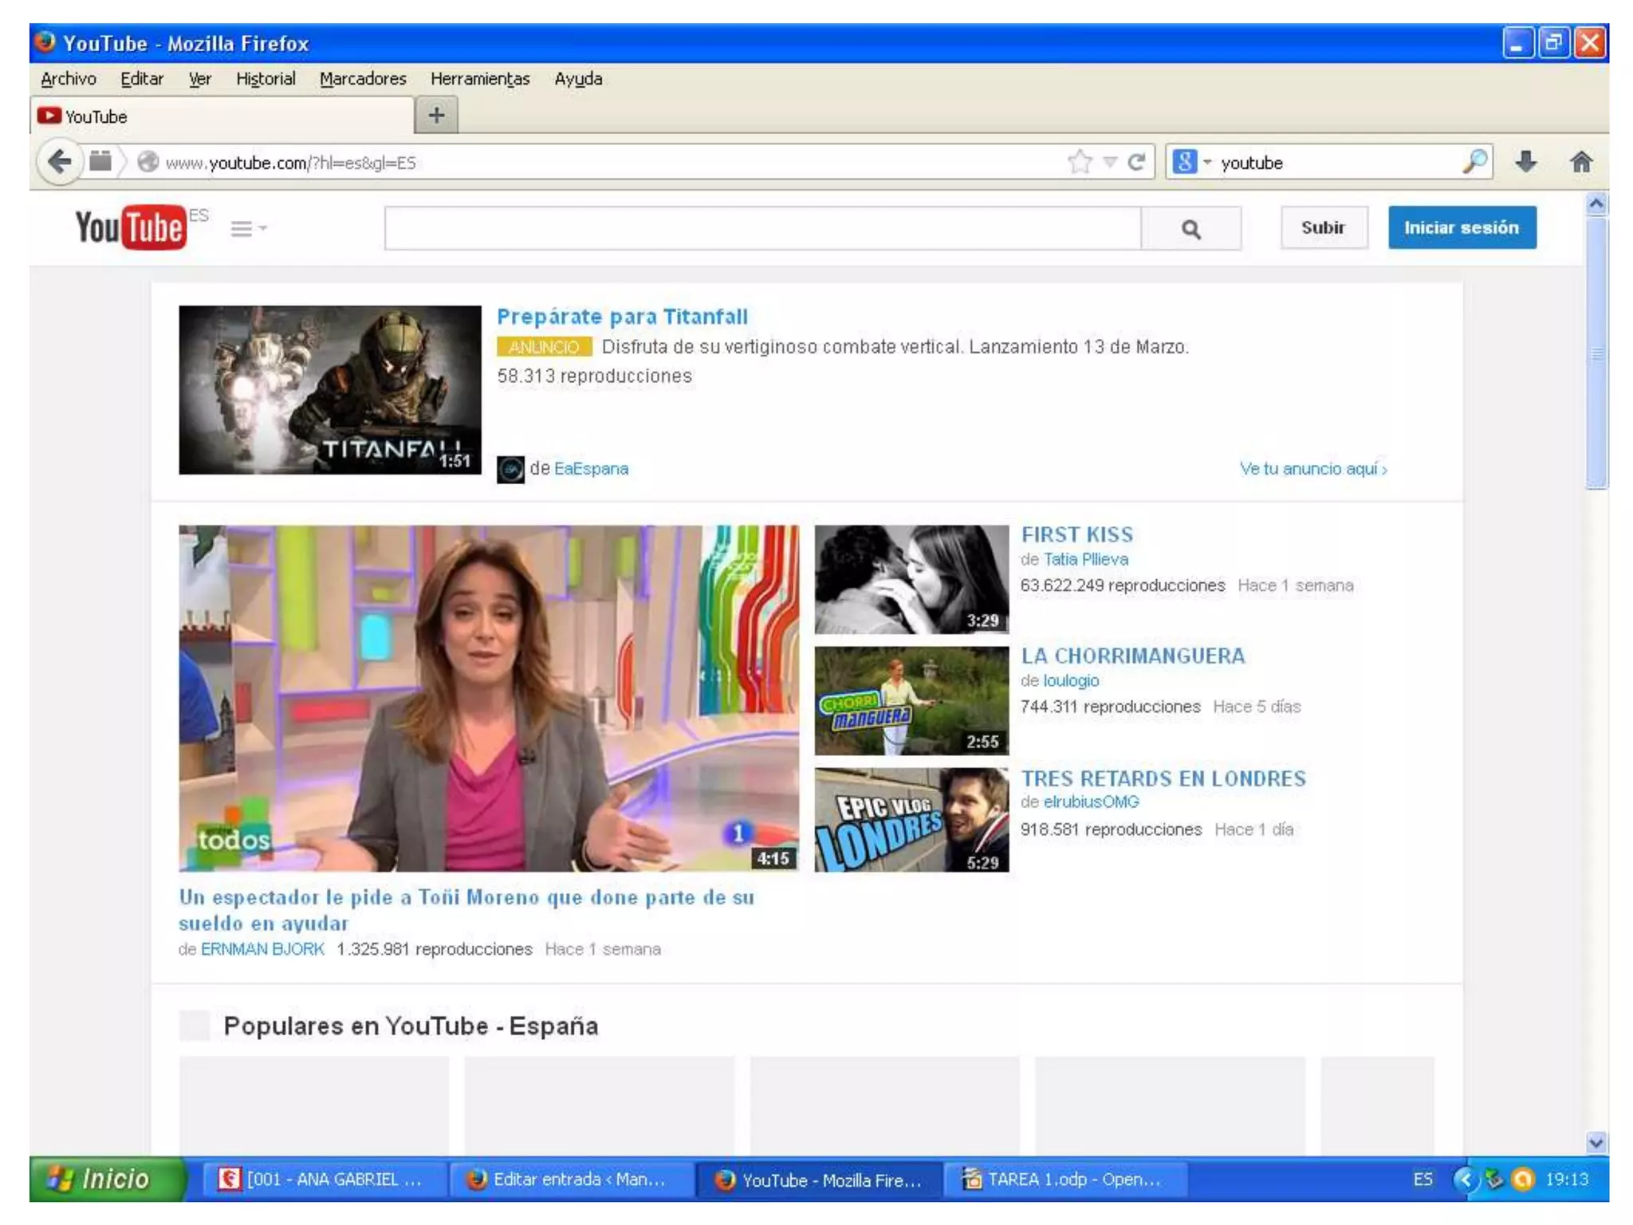Click the YouTube search magnifier button
This screenshot has height=1225, width=1633.
tap(1190, 230)
